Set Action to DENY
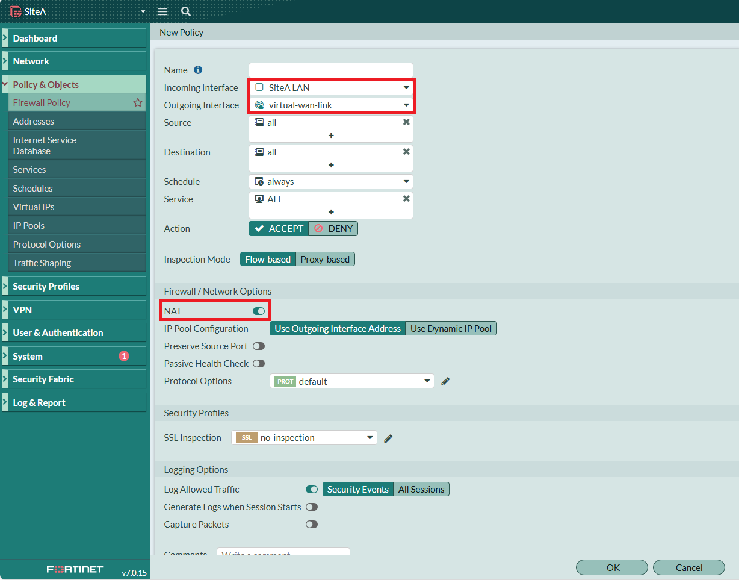 pyautogui.click(x=333, y=229)
